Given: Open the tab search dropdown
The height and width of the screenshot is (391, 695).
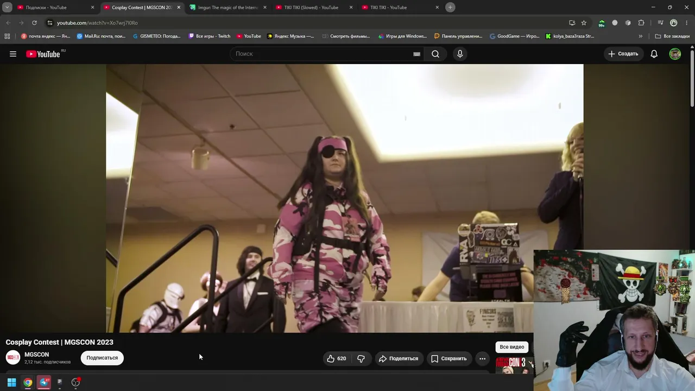Looking at the screenshot, I should 7,7.
